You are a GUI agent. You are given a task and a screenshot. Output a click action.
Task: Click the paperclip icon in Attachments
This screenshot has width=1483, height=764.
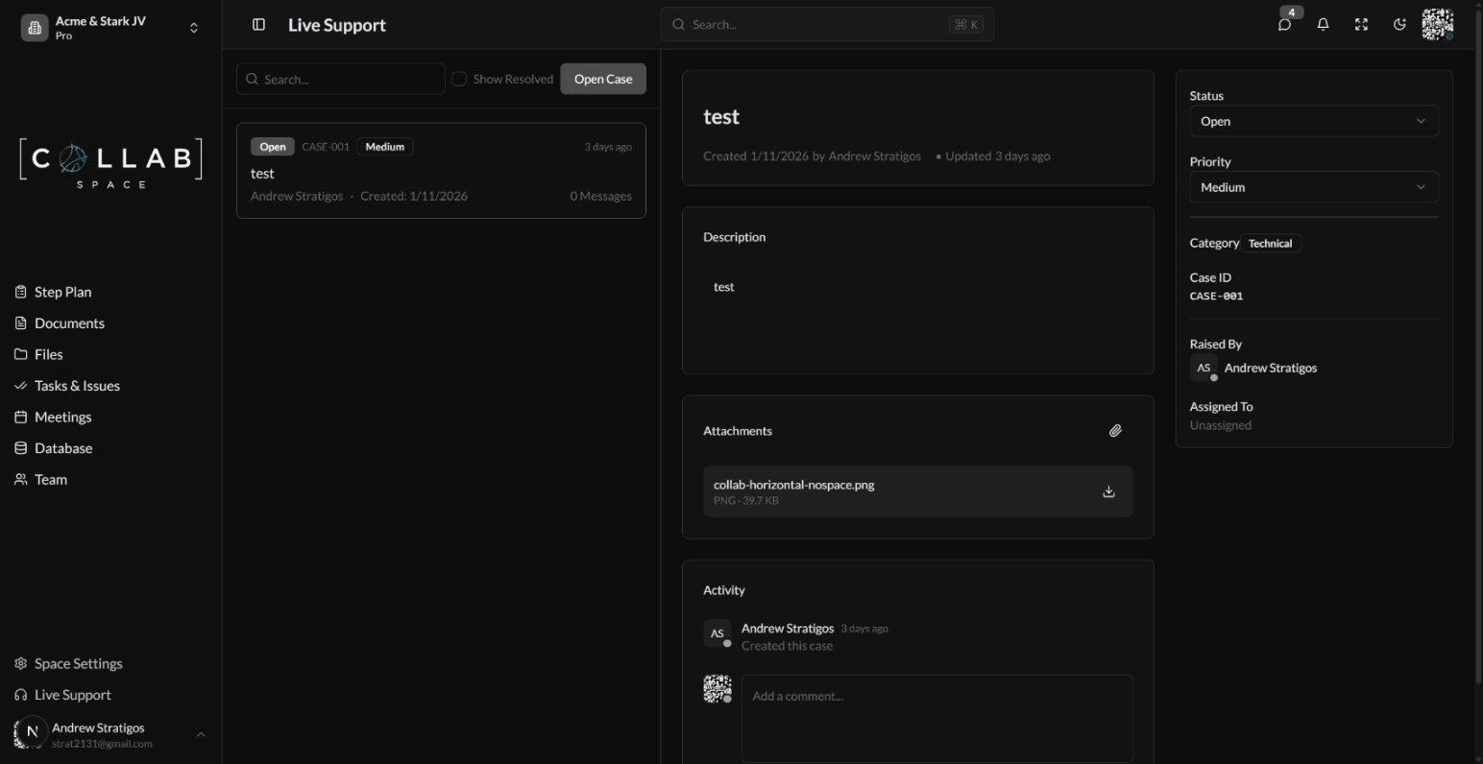(x=1115, y=430)
